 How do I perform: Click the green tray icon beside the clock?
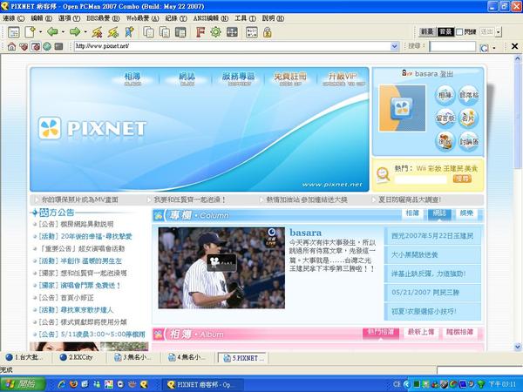click(480, 384)
